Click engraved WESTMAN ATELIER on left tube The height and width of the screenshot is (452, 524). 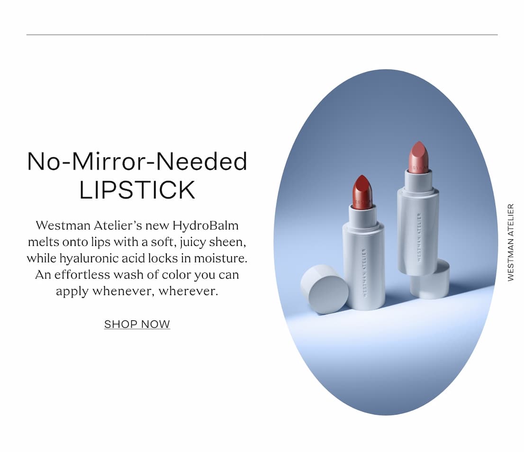click(x=364, y=273)
